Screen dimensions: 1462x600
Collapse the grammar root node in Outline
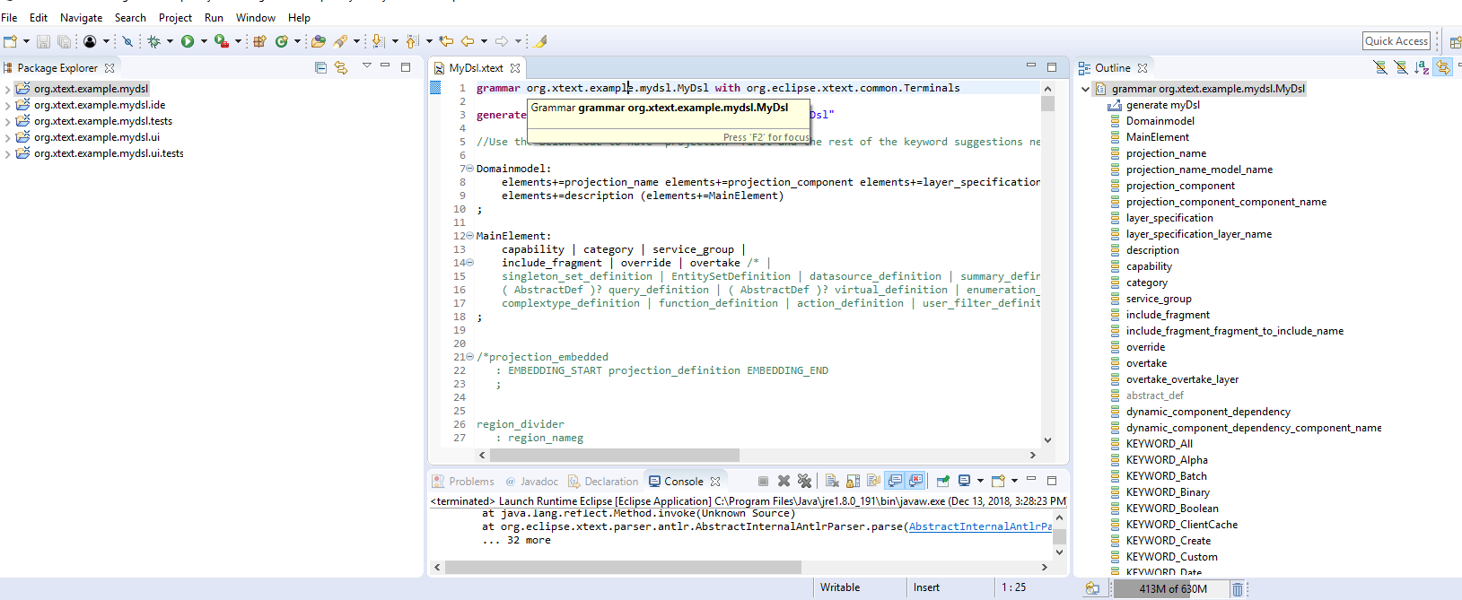tap(1085, 89)
